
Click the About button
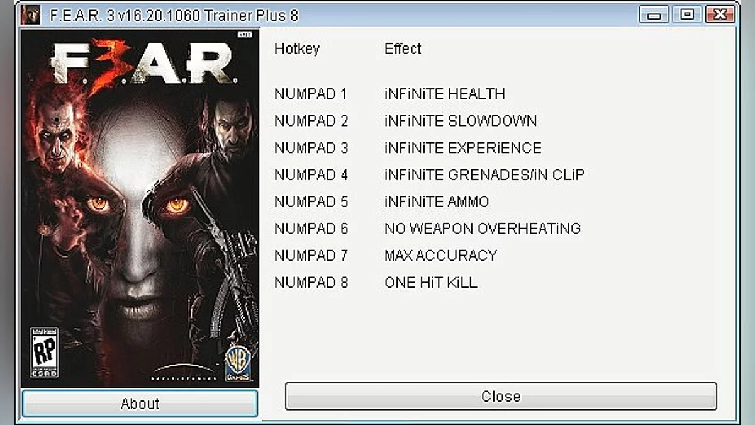[140, 404]
